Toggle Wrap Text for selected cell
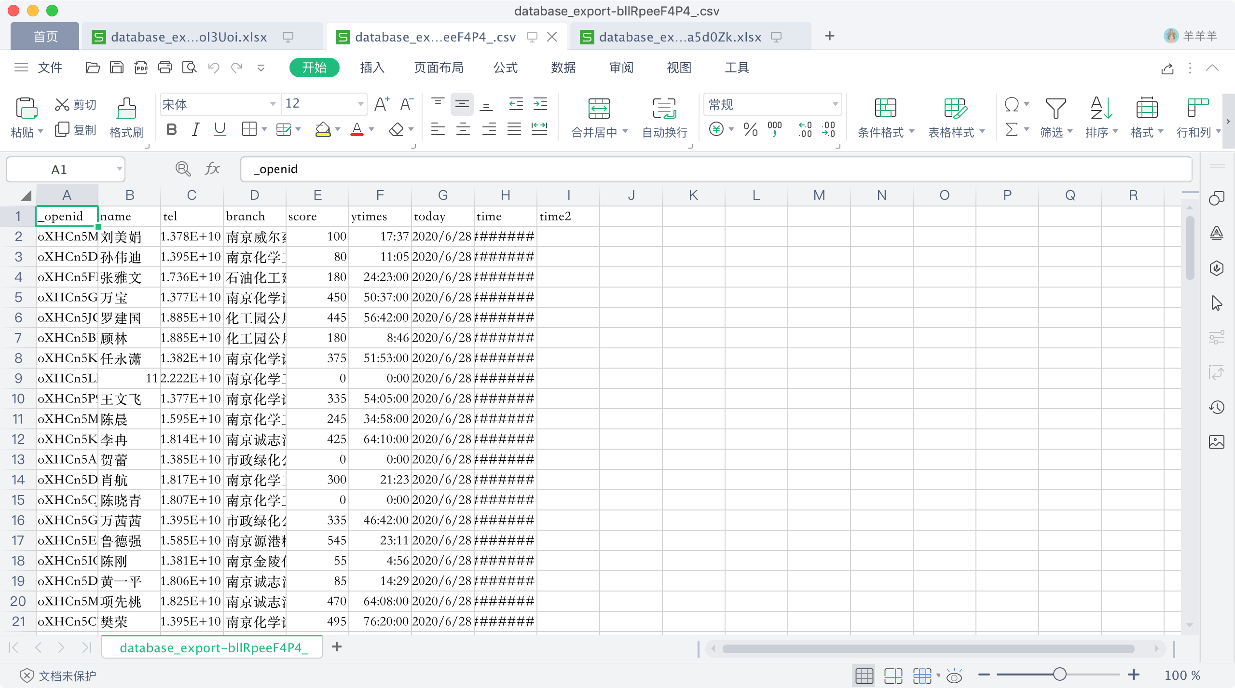This screenshot has width=1235, height=688. point(665,109)
